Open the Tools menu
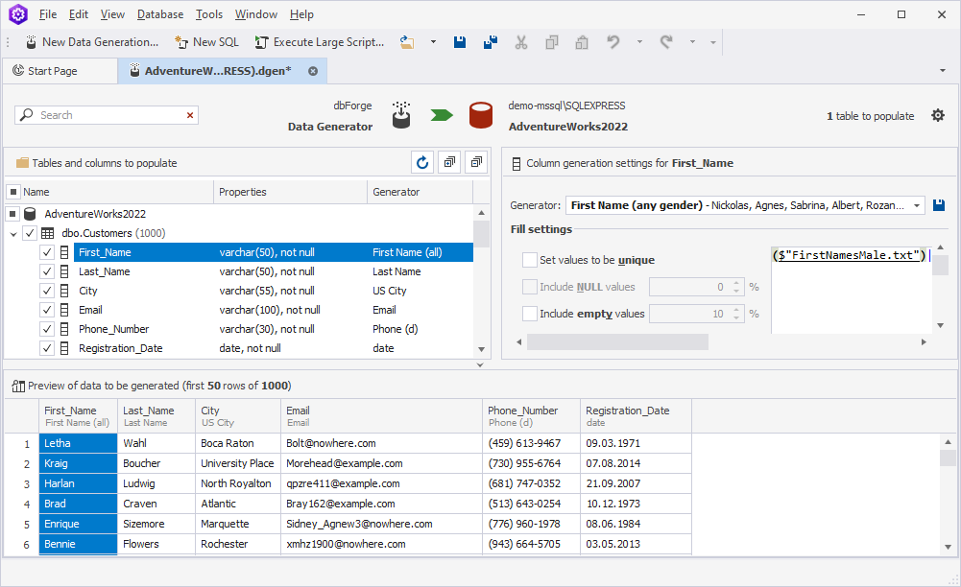Viewport: 961px width, 587px height. 209,14
